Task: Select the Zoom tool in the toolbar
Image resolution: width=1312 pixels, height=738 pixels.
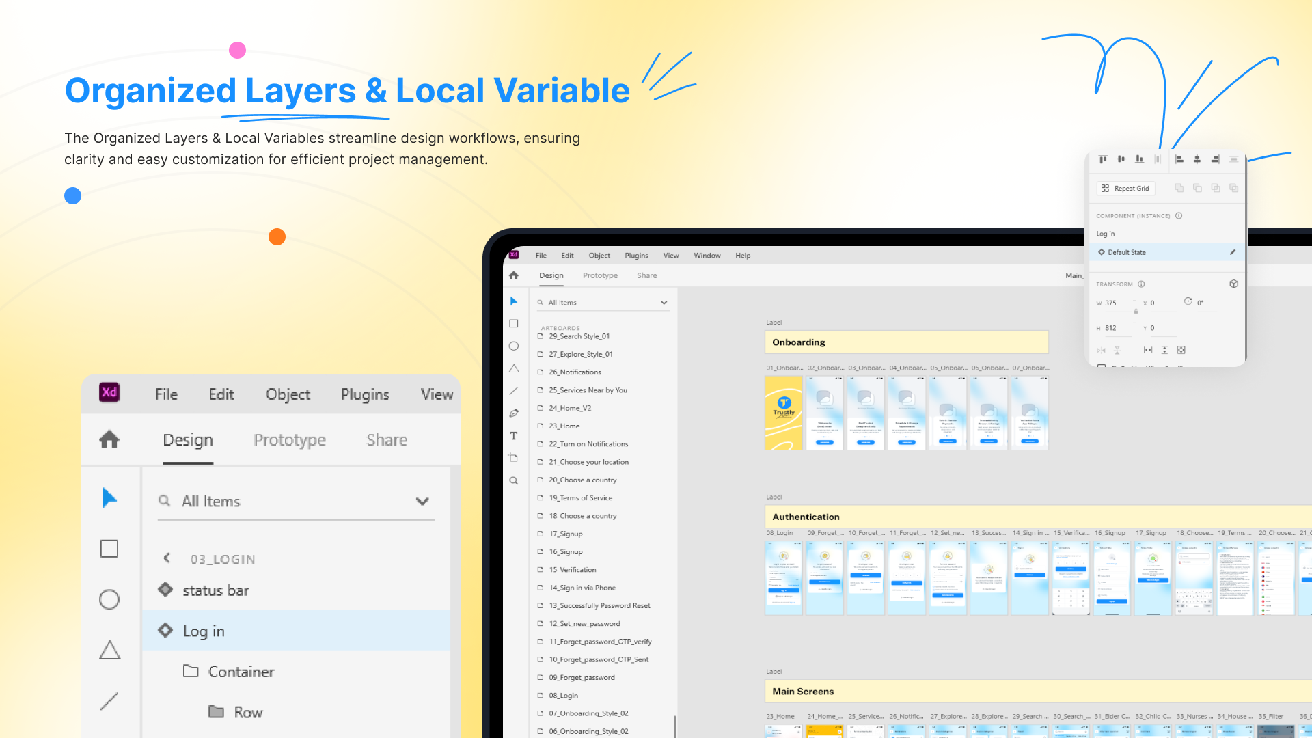Action: tap(514, 480)
